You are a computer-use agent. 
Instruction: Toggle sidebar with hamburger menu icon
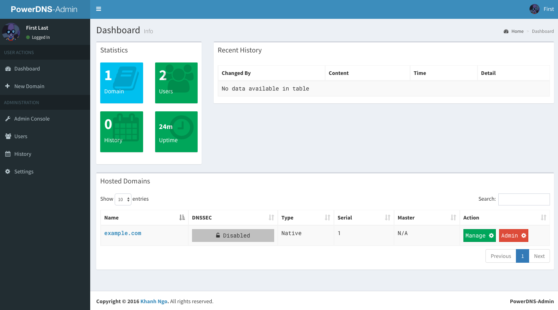99,9
